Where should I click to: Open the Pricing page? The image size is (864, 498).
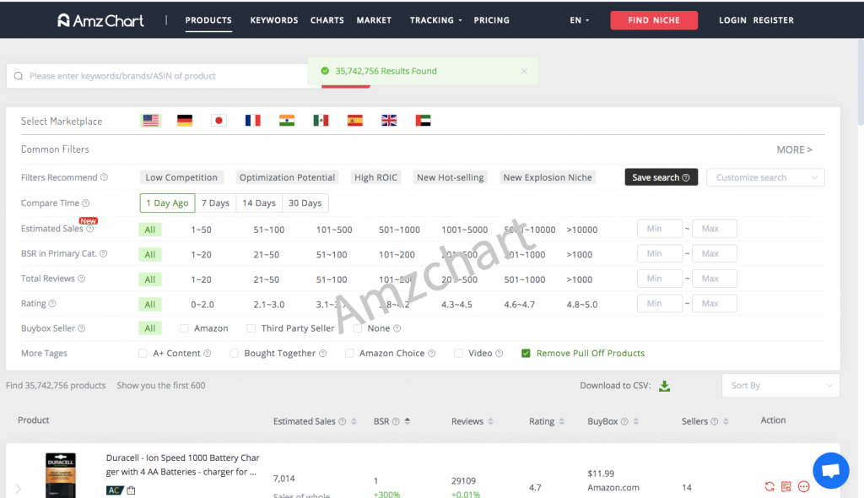pyautogui.click(x=492, y=20)
